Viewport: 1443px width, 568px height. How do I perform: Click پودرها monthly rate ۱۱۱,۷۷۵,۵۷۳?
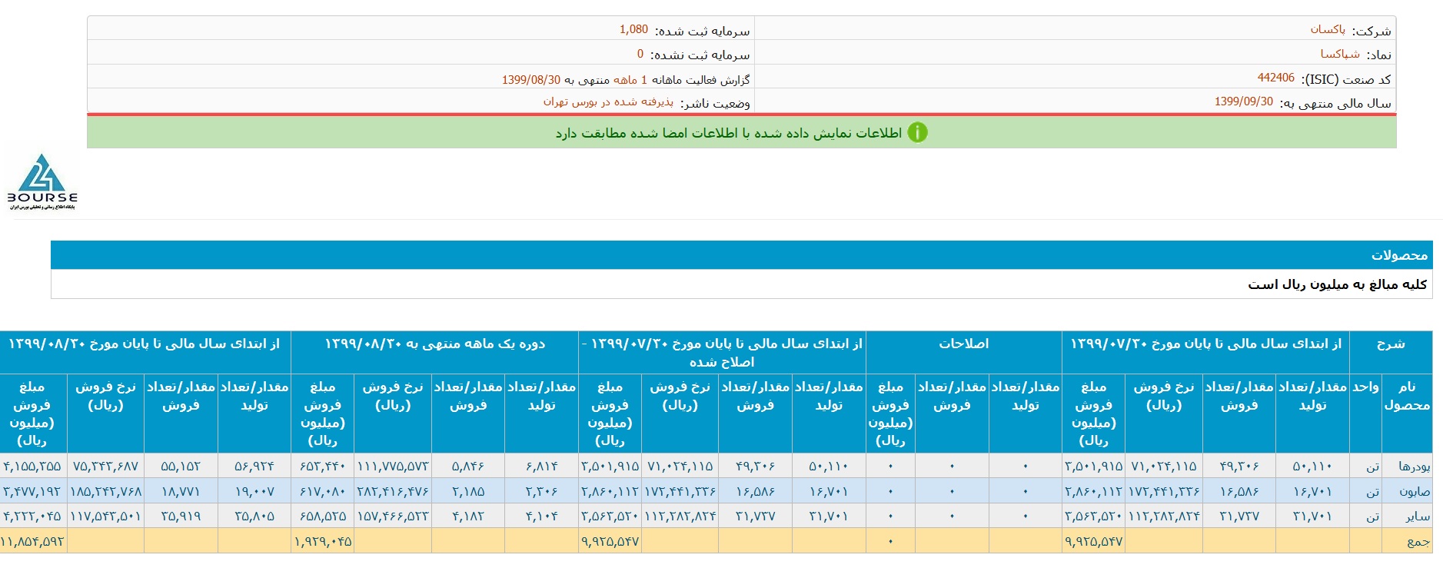pyautogui.click(x=393, y=467)
